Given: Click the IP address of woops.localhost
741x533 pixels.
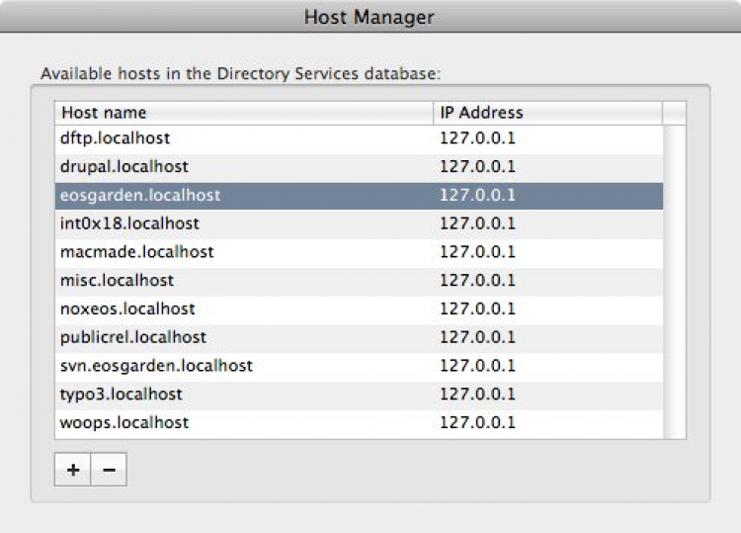Looking at the screenshot, I should pos(477,423).
